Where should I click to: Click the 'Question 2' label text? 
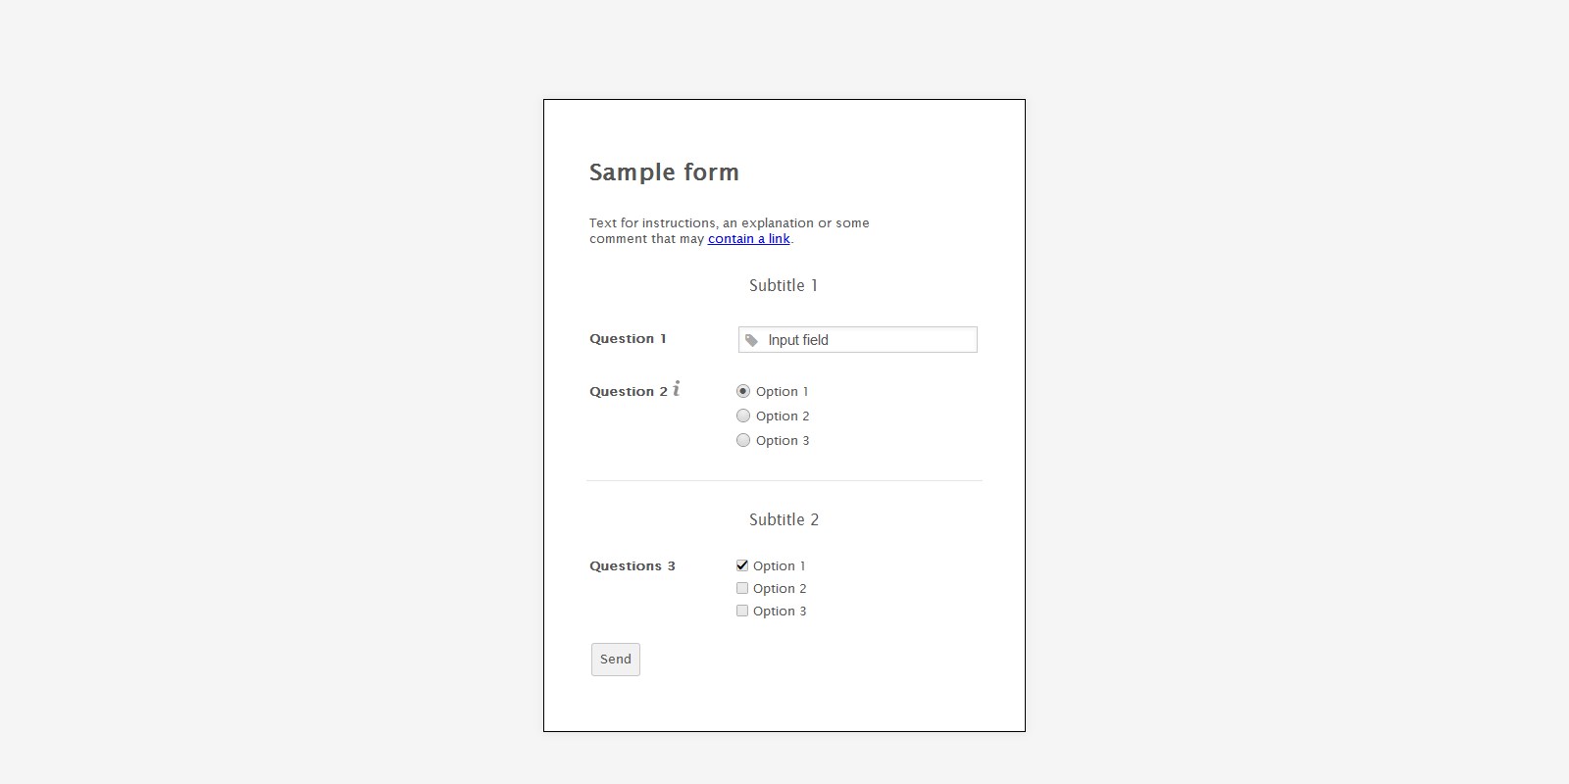[629, 392]
